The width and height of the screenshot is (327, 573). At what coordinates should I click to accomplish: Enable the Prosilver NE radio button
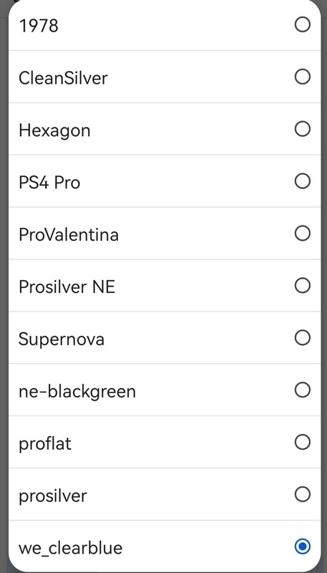pyautogui.click(x=302, y=286)
